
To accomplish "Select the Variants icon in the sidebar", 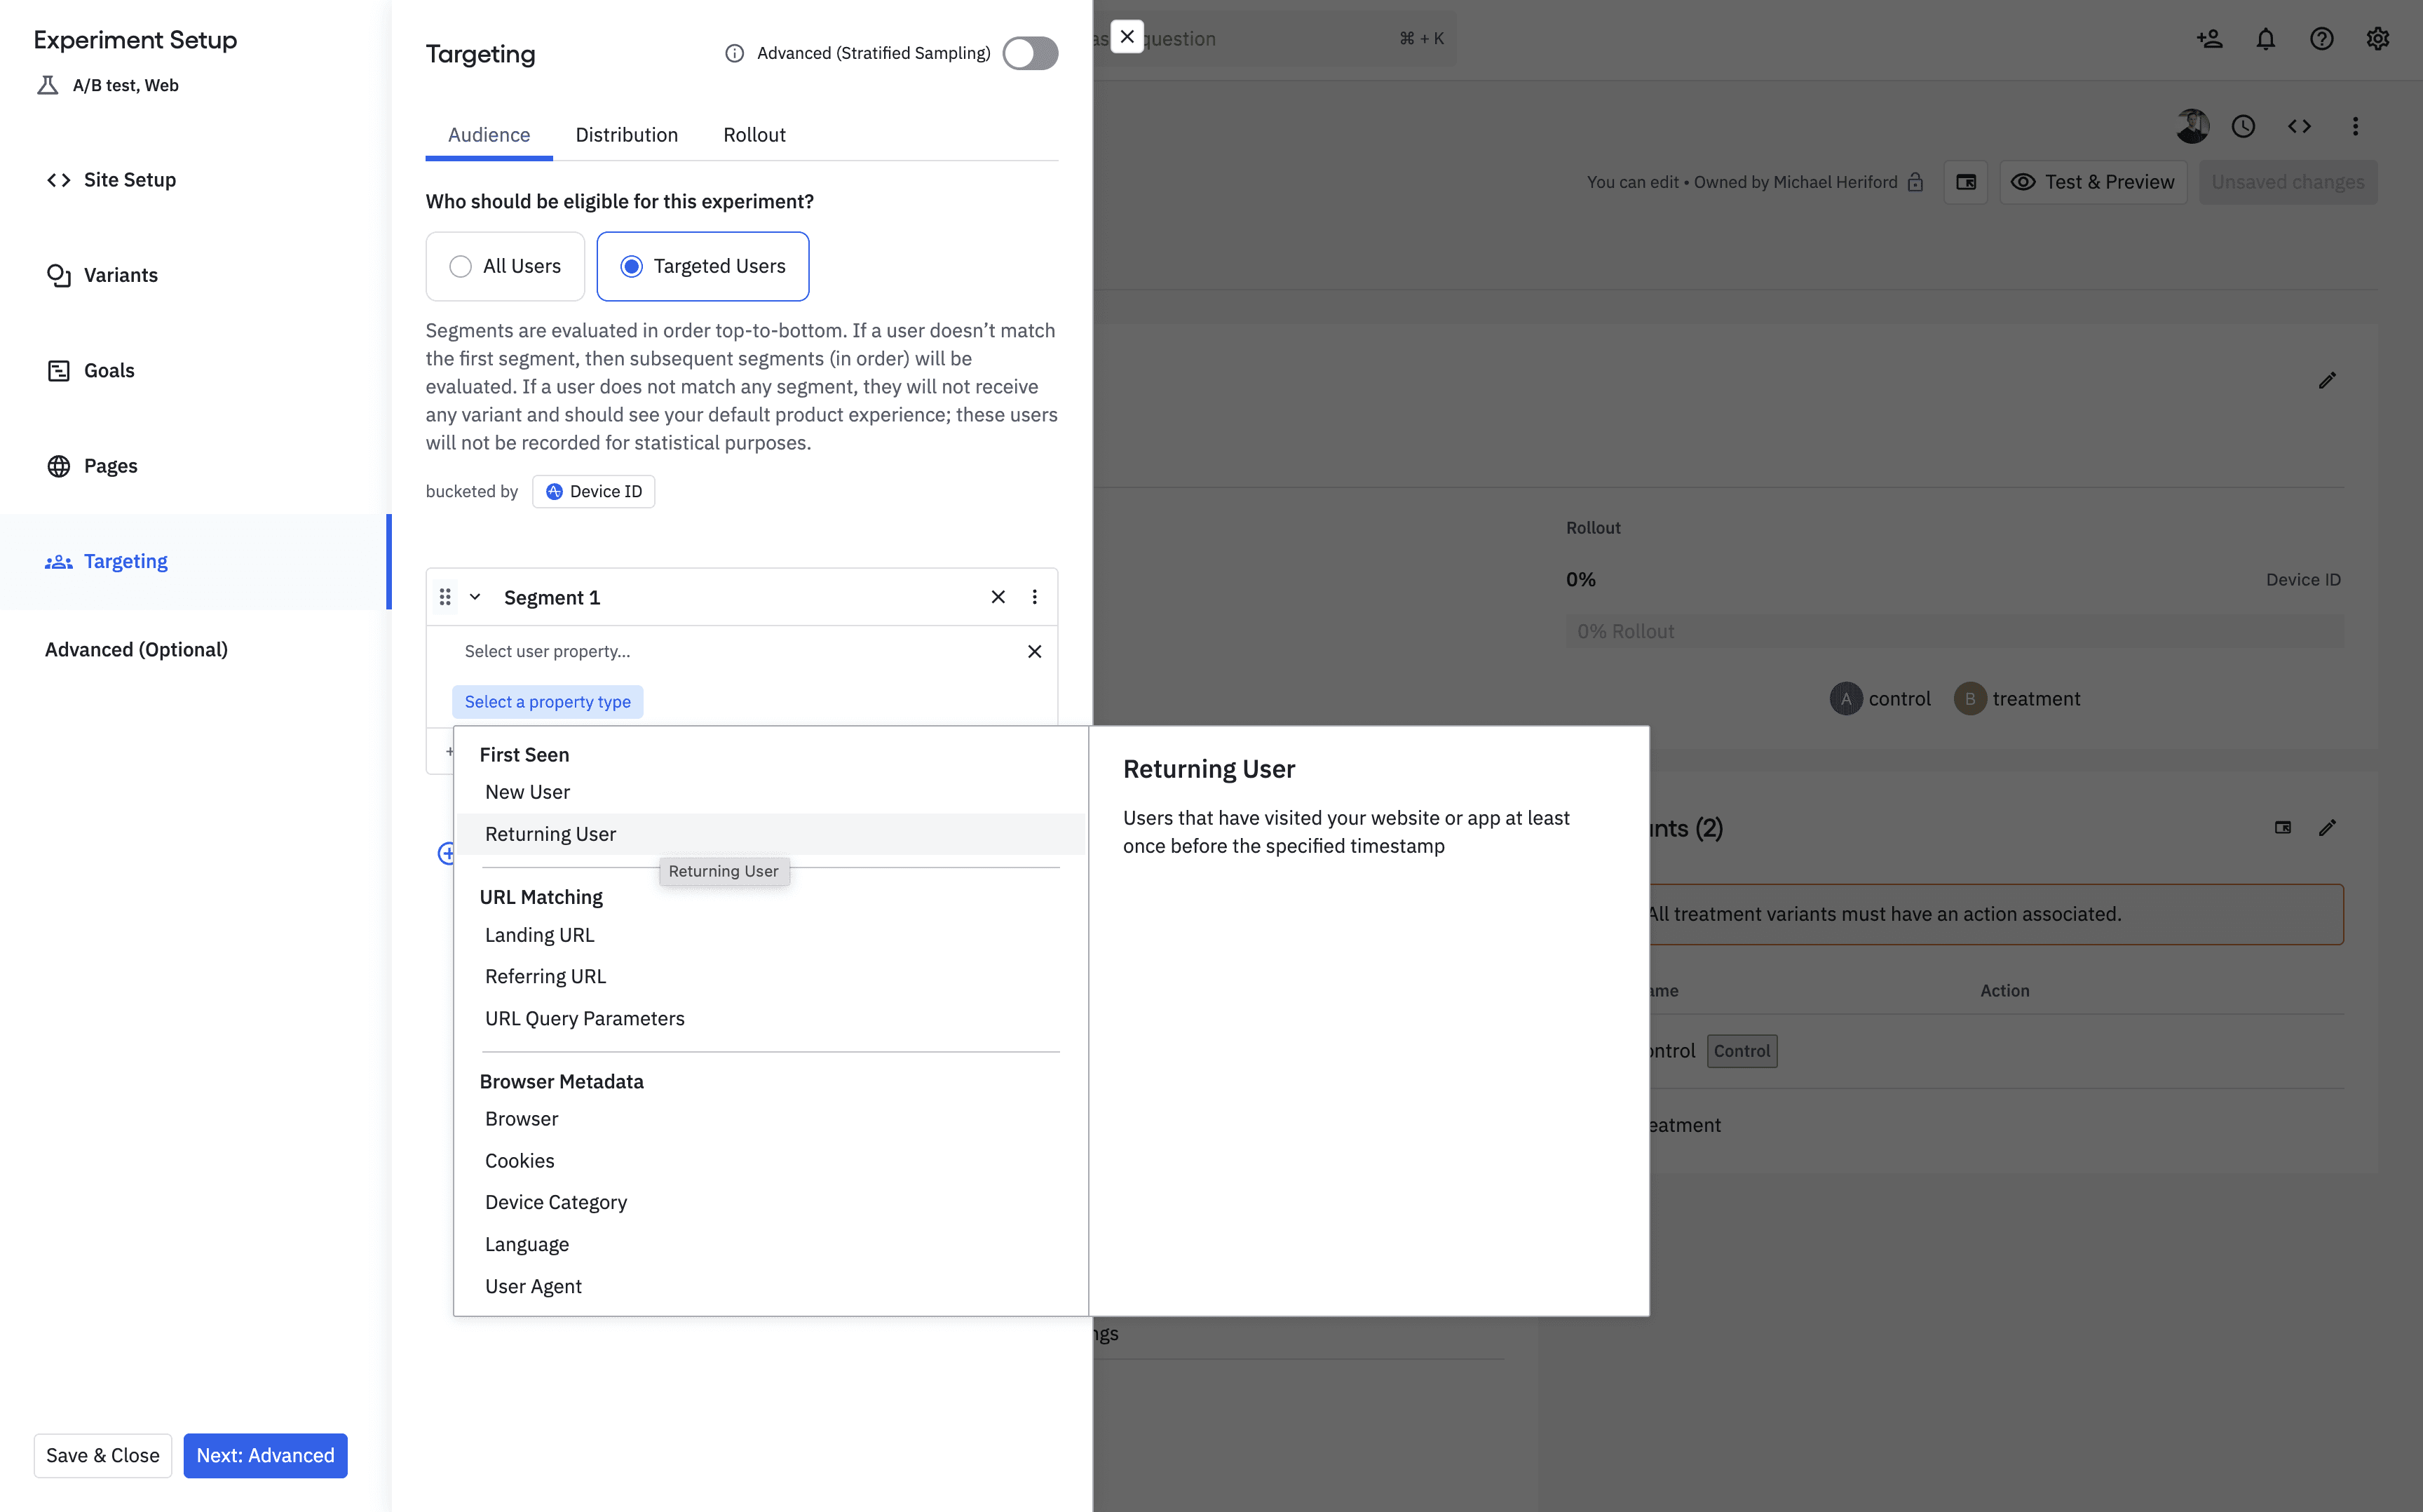I will [x=59, y=274].
